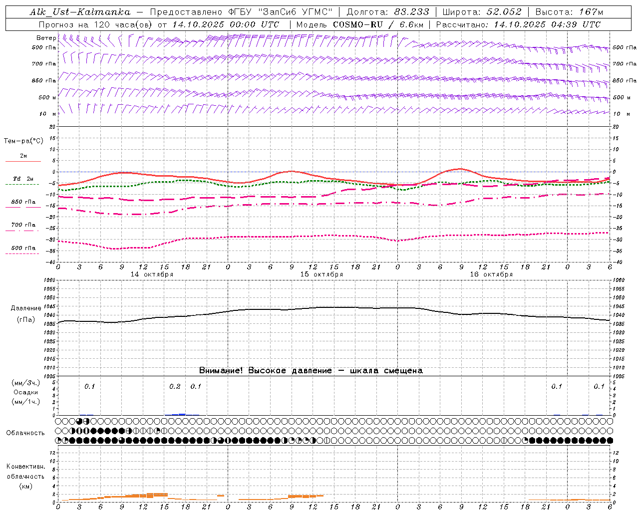Viewport: 639px width, 511px height.
Task: Click the Рассчитано: 14.10.2025 04:39 UTC text
Action: 518,24
